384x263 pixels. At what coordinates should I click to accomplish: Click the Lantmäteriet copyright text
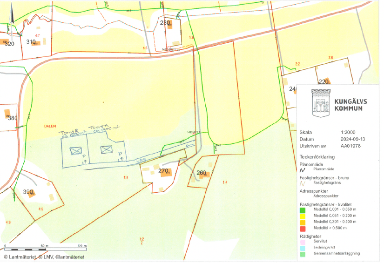[44, 257]
